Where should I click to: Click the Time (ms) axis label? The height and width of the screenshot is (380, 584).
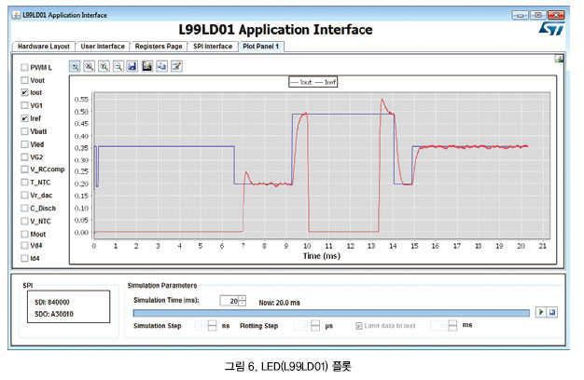coord(322,256)
